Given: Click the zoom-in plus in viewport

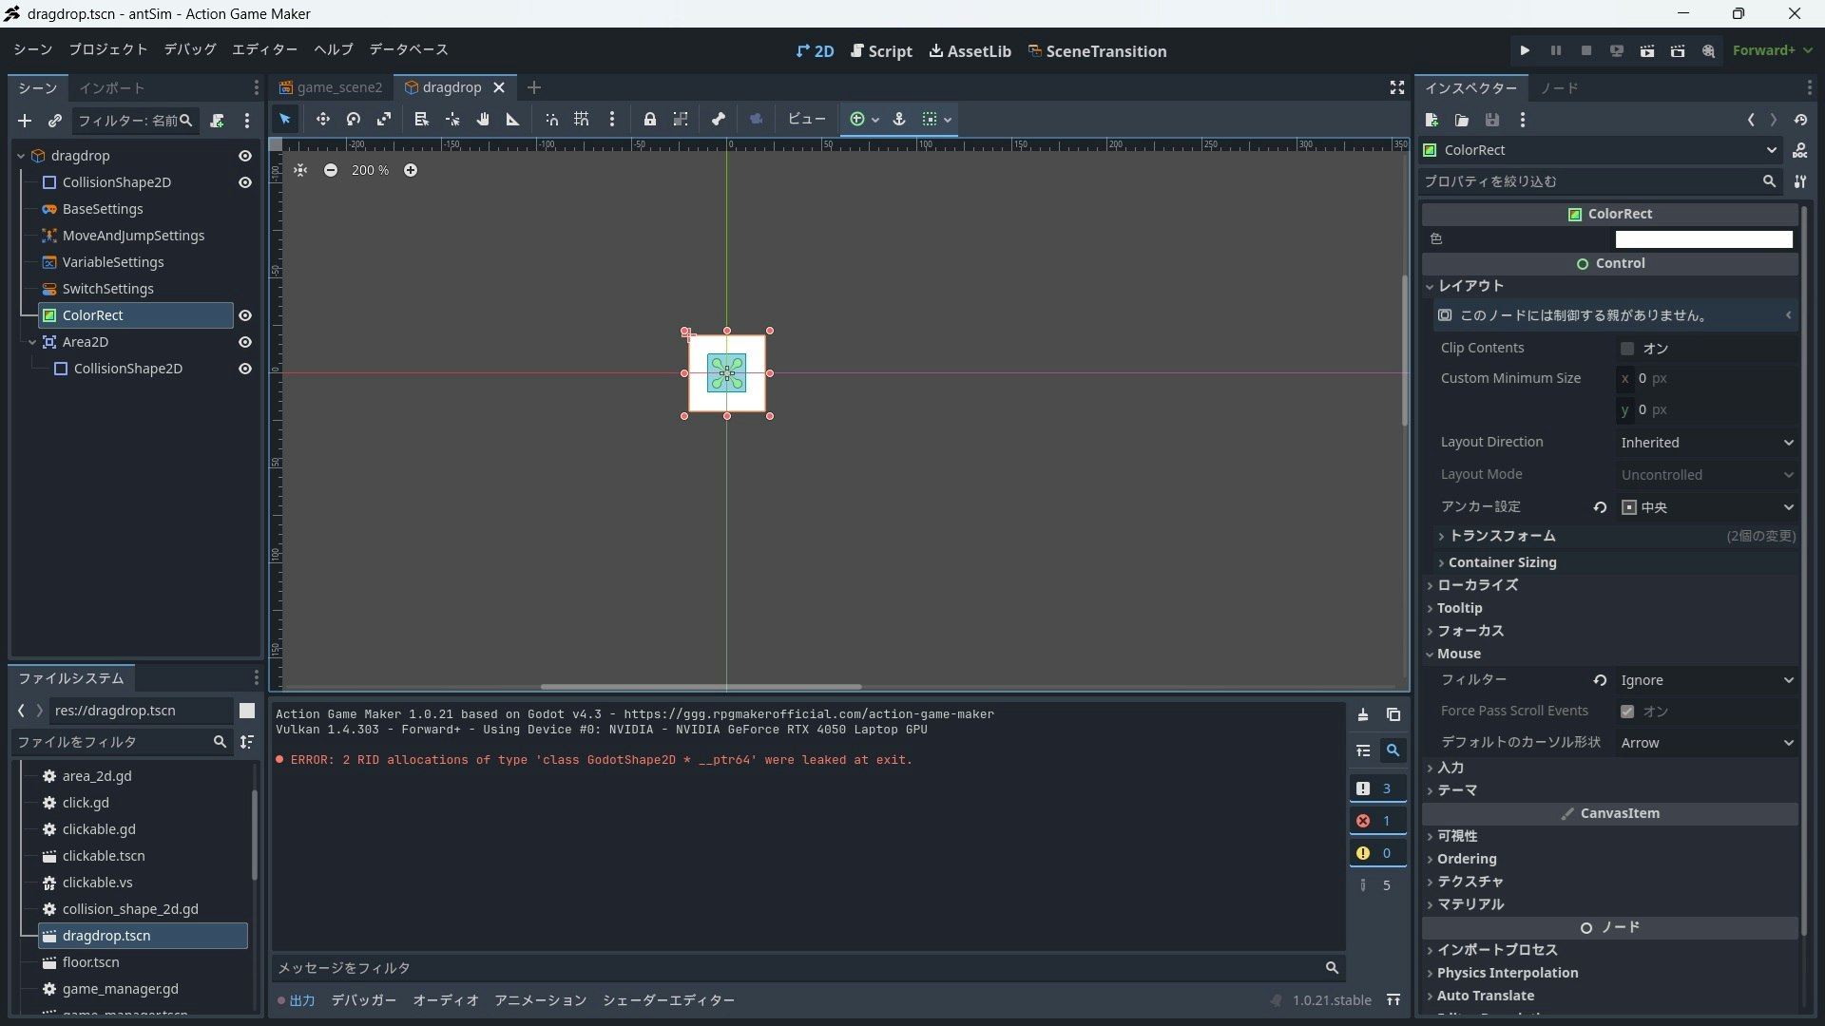Looking at the screenshot, I should pyautogui.click(x=411, y=171).
